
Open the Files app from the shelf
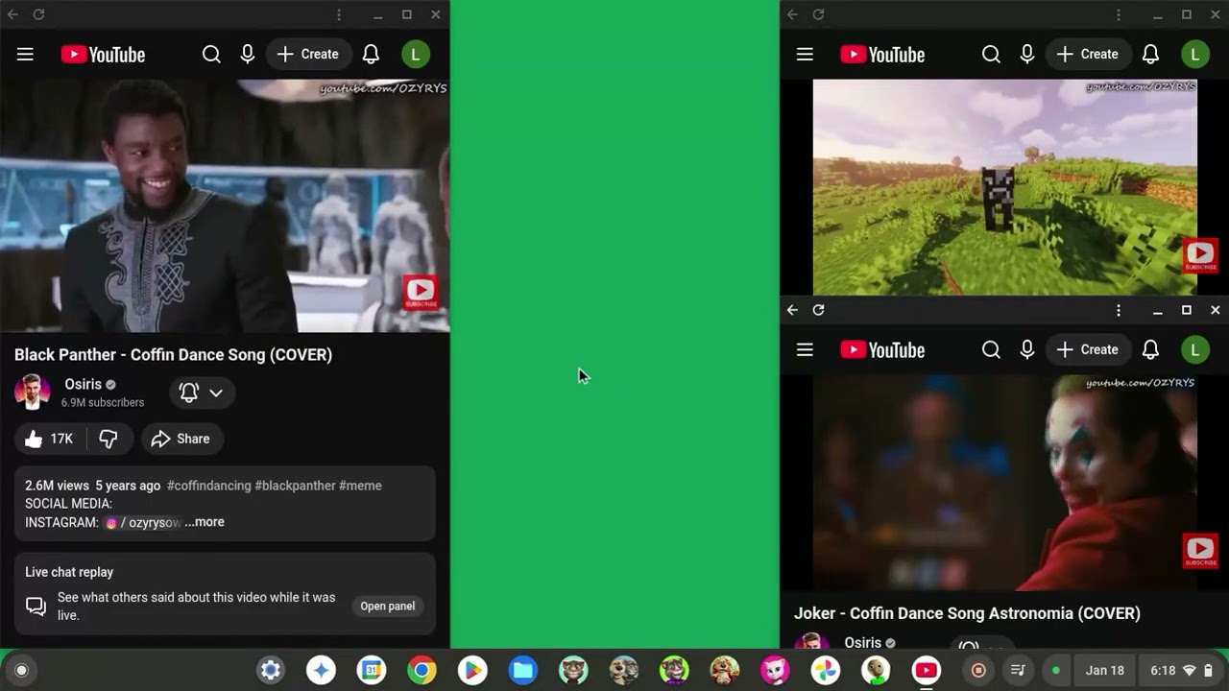click(523, 670)
